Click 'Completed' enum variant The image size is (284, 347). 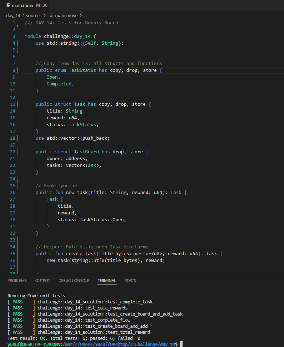tap(59, 84)
